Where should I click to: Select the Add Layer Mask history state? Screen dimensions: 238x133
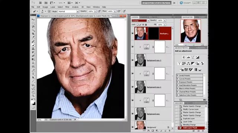click(190, 128)
